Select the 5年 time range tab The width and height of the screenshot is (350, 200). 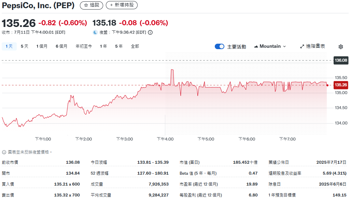pyautogui.click(x=119, y=46)
